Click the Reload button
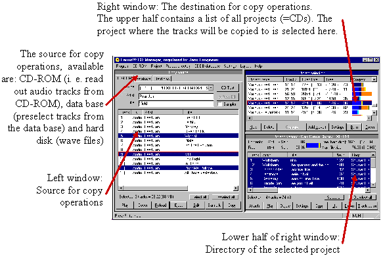 pyautogui.click(x=160, y=205)
